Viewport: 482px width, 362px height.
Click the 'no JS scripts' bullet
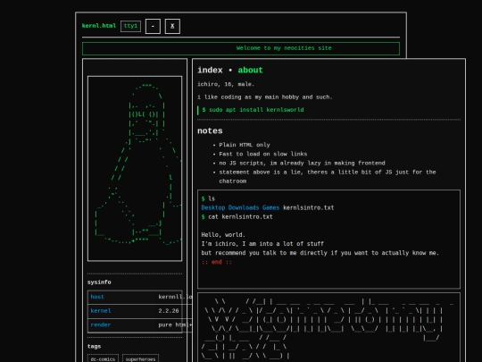[302, 164]
